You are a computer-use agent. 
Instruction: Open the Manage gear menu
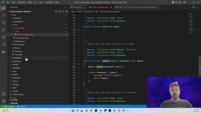3,101
